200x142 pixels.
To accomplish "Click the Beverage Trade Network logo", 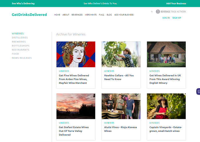I will [171, 12].
